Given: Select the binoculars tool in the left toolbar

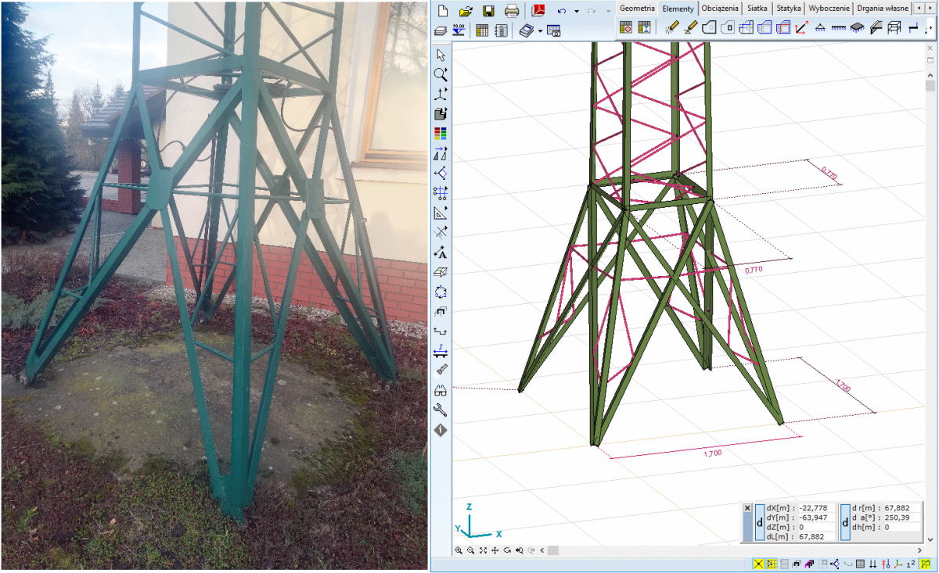Looking at the screenshot, I should click(441, 390).
